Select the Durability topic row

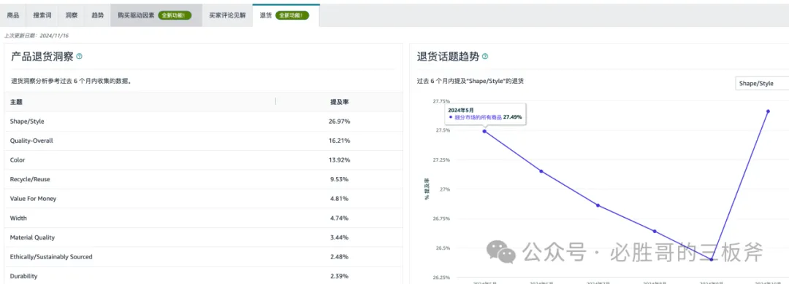pos(203,276)
